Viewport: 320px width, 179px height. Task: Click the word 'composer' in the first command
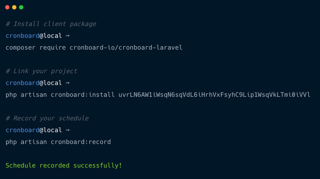click(x=20, y=48)
